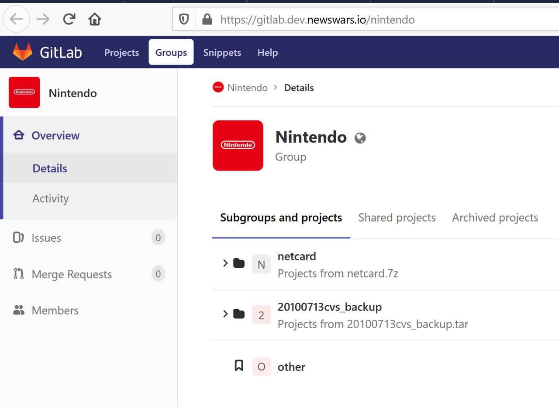The height and width of the screenshot is (407, 559).
Task: Click the Members people icon
Action: point(19,310)
